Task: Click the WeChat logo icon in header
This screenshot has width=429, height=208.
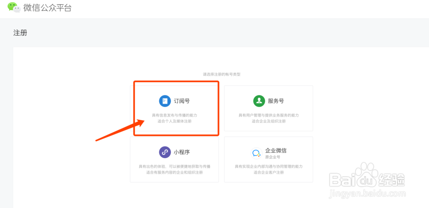Action: [14, 7]
